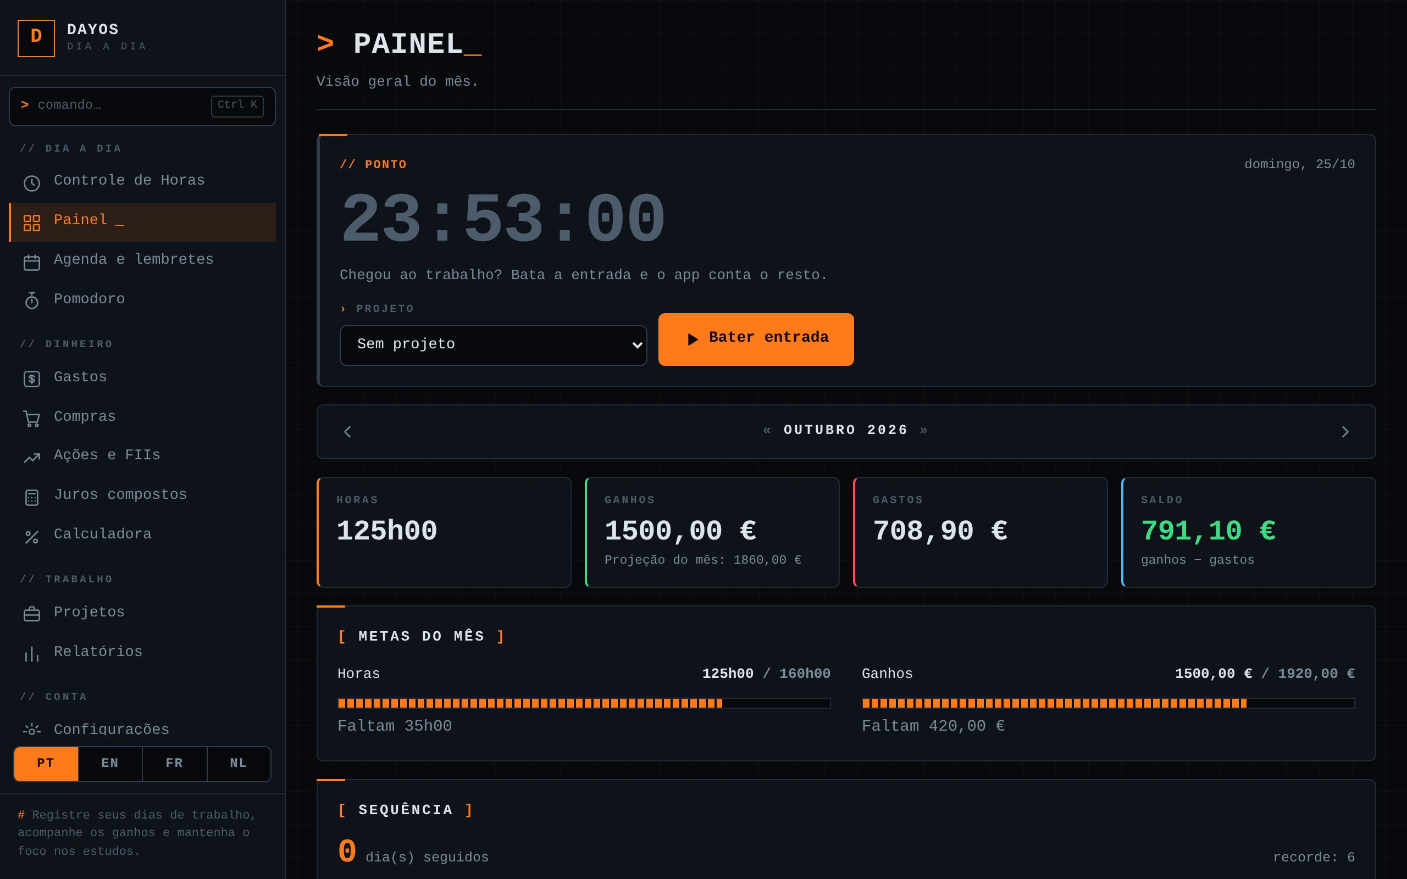Click the trending chart icon for Ações e FIIs
1407x879 pixels.
[x=31, y=458]
